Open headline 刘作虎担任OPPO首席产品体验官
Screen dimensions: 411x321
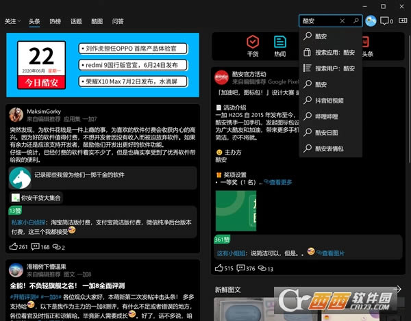pyautogui.click(x=133, y=49)
